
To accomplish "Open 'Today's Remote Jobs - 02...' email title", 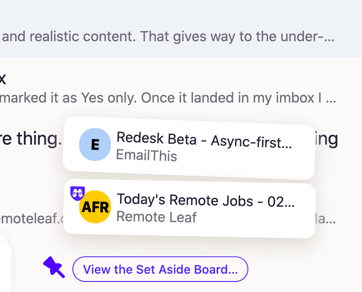I will pyautogui.click(x=206, y=200).
